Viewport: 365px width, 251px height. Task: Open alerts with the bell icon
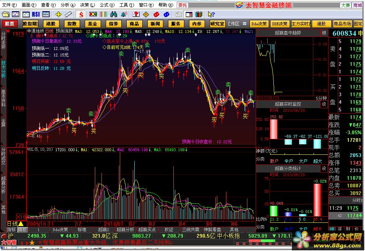click(124, 14)
